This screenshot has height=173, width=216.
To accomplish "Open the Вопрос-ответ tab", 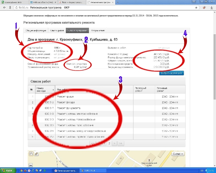I will pyautogui.click(x=98, y=30).
